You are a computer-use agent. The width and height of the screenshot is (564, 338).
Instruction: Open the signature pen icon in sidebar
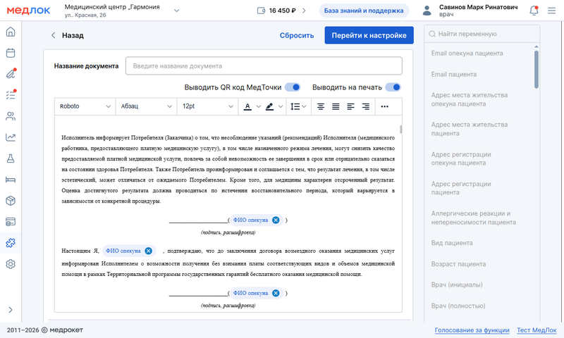point(11,74)
